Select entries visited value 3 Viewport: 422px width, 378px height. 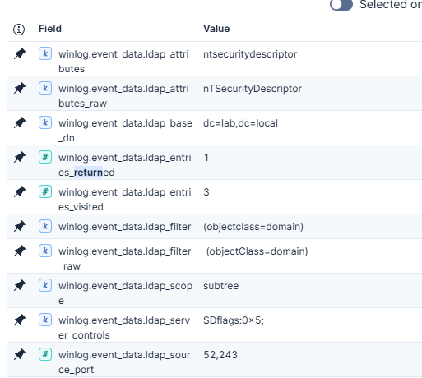click(206, 192)
